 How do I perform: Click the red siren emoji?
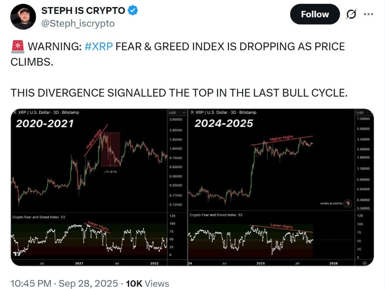(17, 47)
